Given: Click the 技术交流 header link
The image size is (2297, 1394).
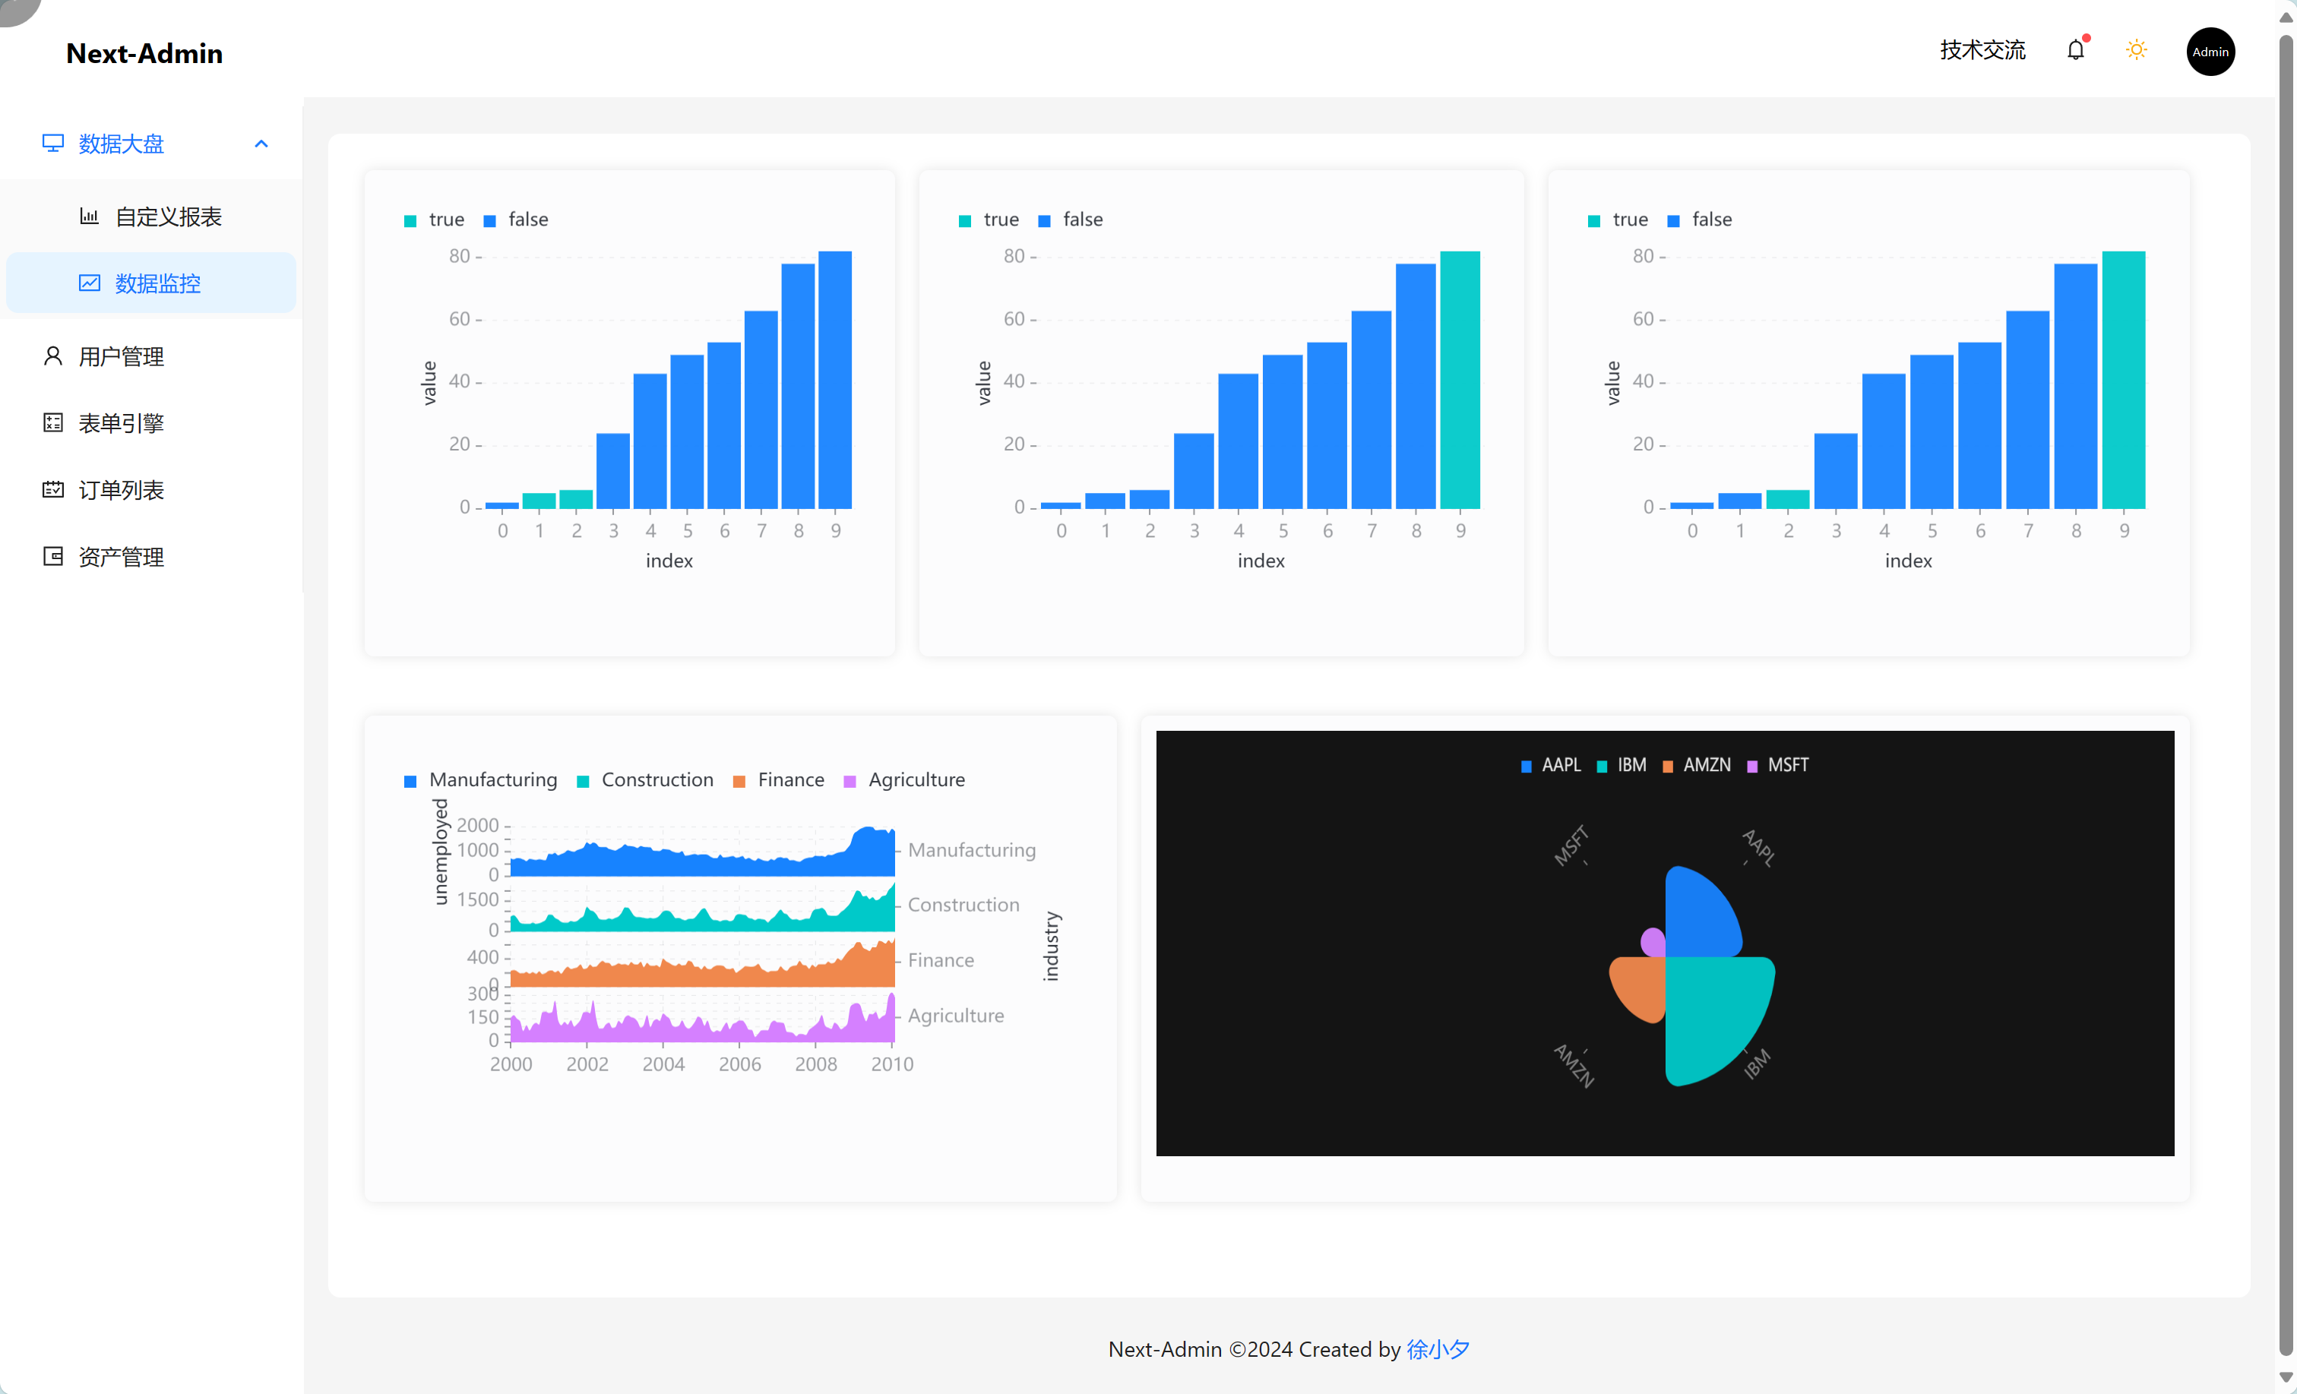Looking at the screenshot, I should [x=1982, y=50].
